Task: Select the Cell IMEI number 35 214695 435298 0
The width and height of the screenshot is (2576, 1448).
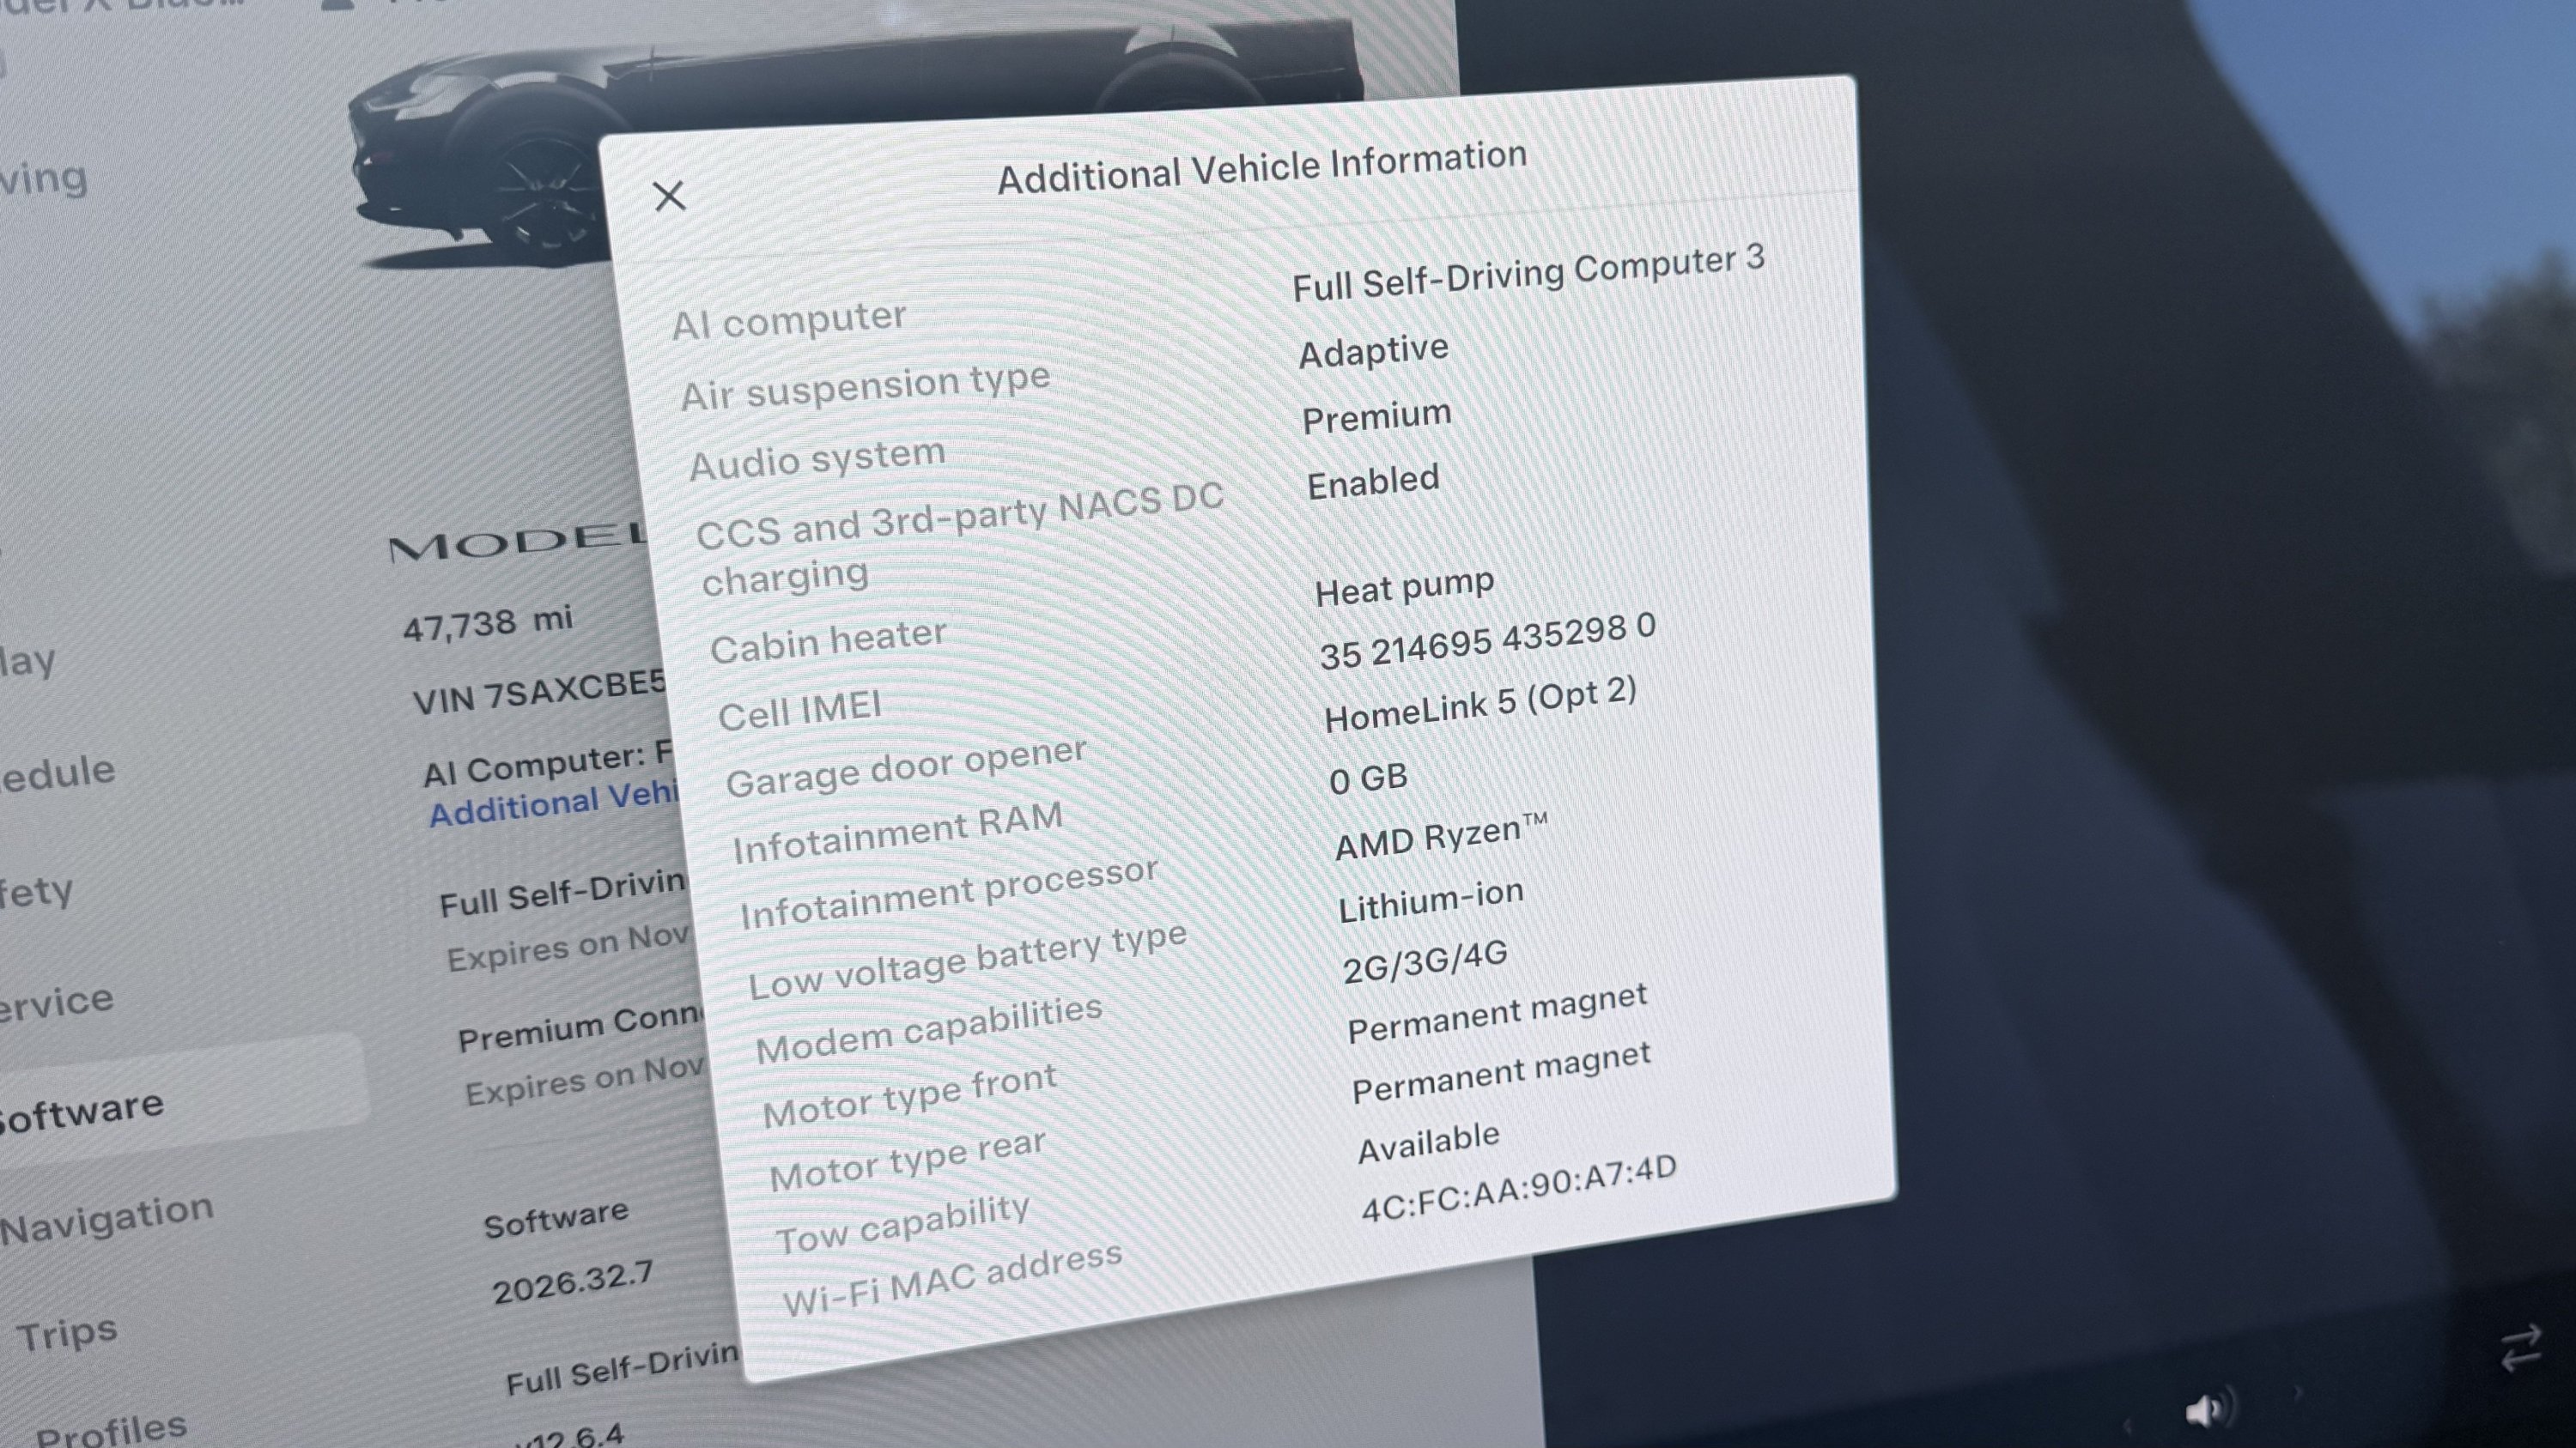Action: (1487, 640)
